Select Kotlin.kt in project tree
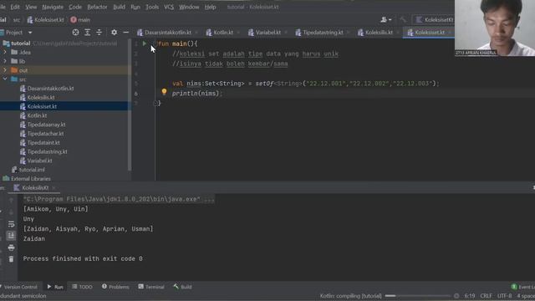535x301 pixels. (37, 115)
